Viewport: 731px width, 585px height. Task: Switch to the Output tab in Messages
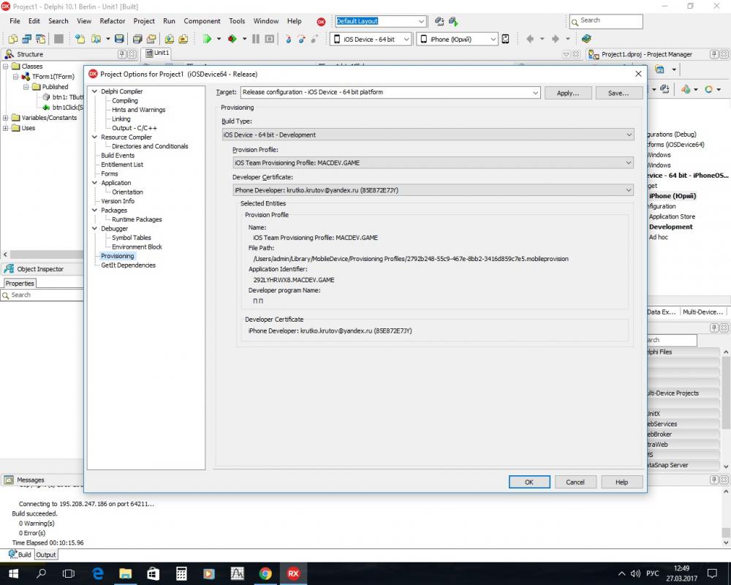pos(45,555)
